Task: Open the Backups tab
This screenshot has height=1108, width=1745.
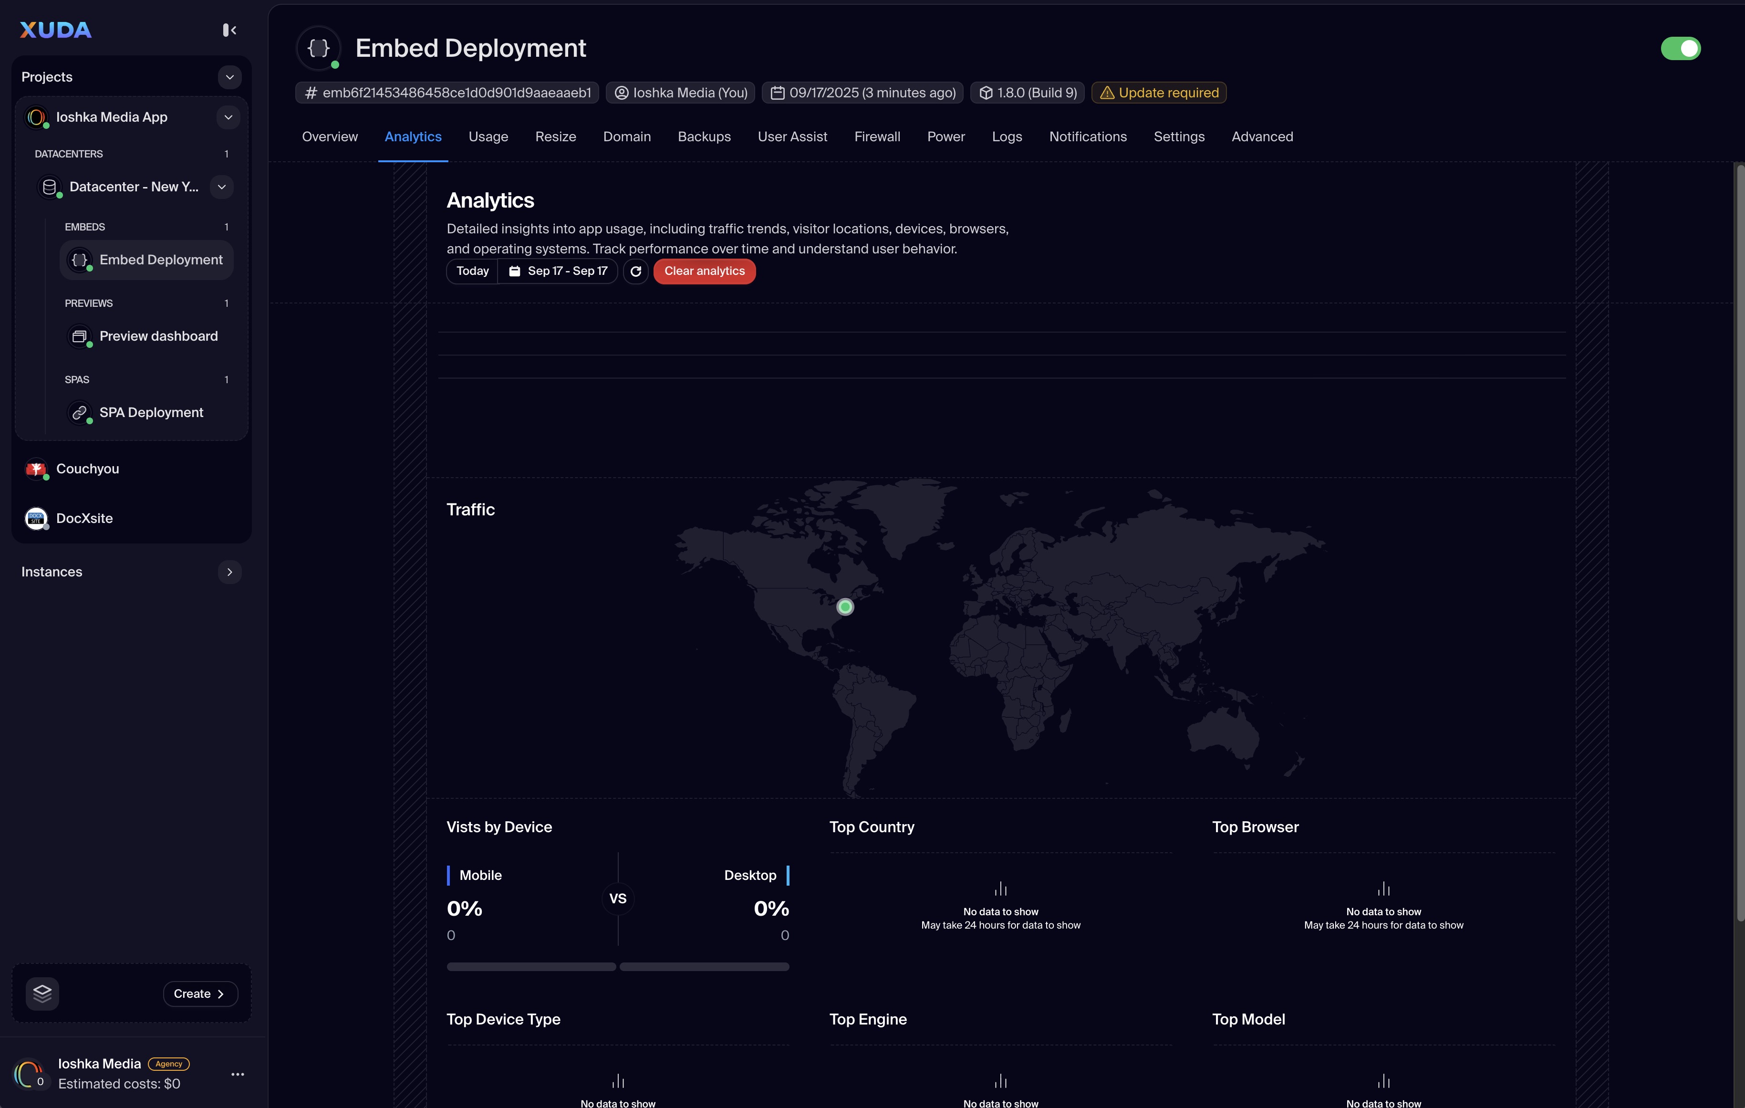Action: (x=704, y=137)
